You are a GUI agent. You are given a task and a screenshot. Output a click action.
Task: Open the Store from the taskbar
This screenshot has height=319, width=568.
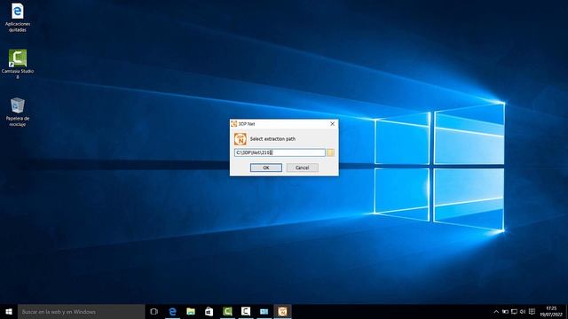(x=209, y=311)
